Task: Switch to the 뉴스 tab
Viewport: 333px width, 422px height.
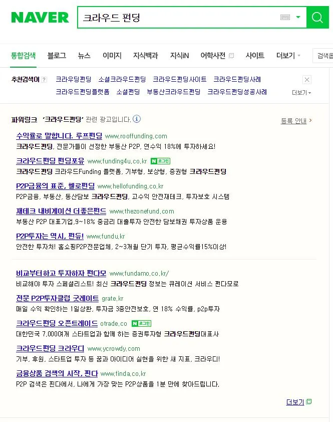Action: click(x=84, y=56)
